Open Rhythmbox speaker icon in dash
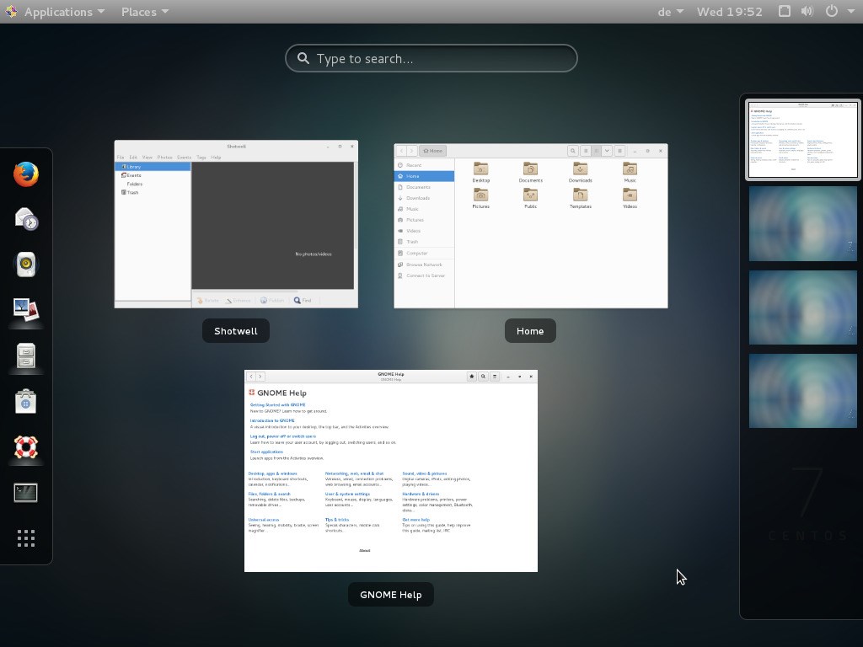 point(26,265)
